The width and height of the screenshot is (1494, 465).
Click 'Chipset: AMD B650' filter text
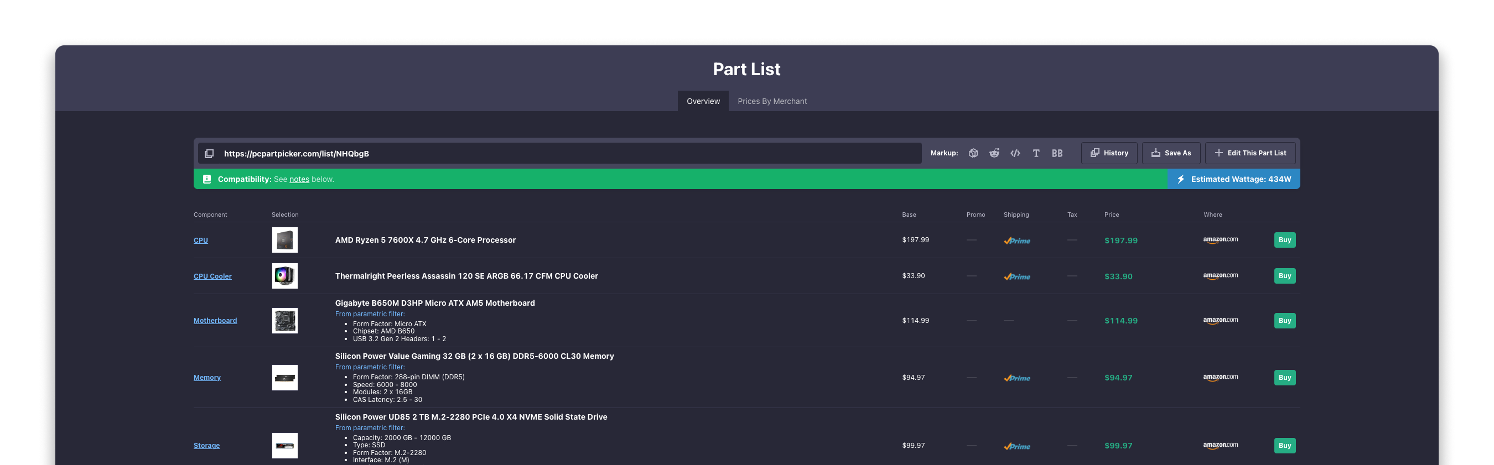[x=383, y=332]
